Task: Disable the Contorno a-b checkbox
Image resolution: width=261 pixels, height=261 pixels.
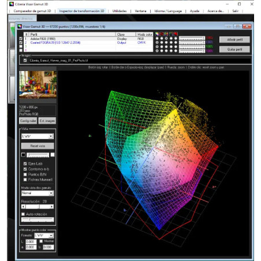Action: point(25,169)
